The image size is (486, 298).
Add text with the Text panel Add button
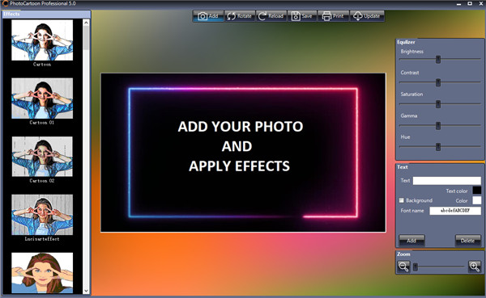(411, 241)
